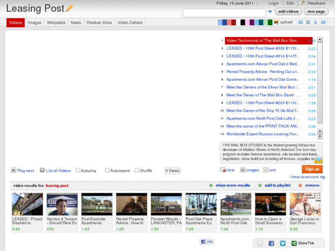Check the Shuffle option
This screenshot has width=335, height=251.
[137, 170]
